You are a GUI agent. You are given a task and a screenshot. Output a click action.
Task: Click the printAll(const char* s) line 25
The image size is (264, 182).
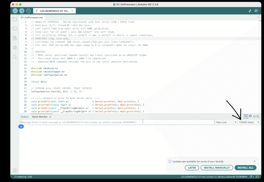[x=85, y=102]
